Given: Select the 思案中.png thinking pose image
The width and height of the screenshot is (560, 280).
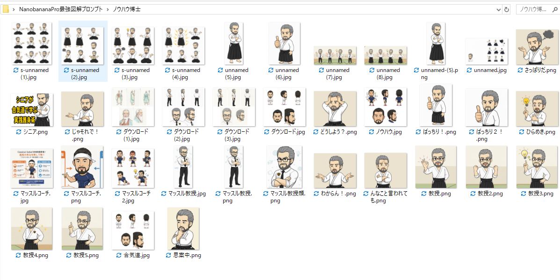Looking at the screenshot, I should [x=183, y=229].
